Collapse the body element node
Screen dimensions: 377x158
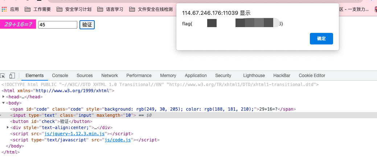tap(3, 103)
